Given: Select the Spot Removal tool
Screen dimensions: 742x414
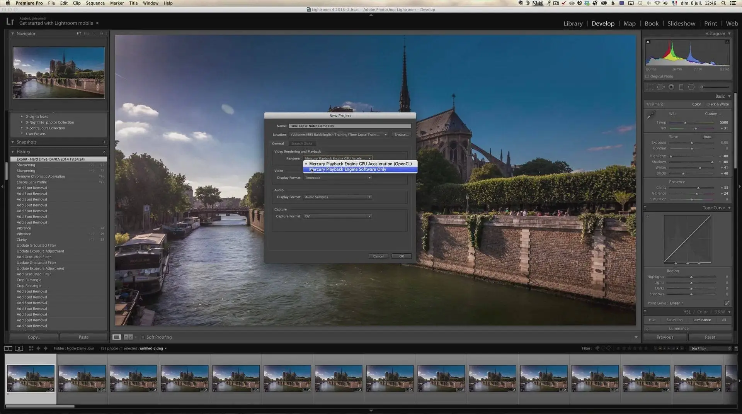Looking at the screenshot, I should point(661,87).
